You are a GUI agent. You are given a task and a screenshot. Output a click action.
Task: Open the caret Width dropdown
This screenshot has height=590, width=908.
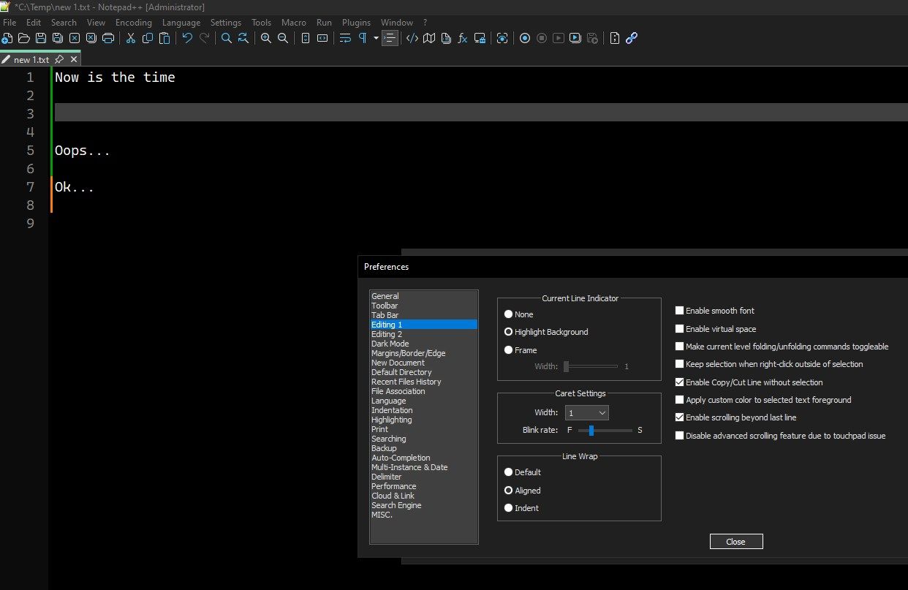(587, 412)
